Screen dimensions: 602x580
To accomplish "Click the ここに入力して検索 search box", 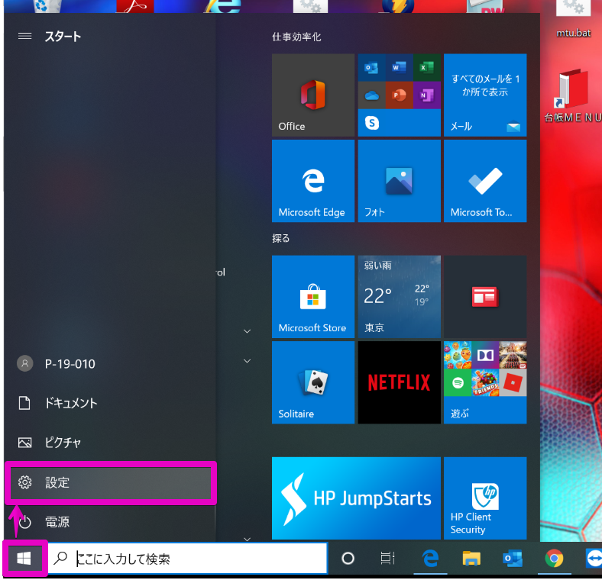I will click(x=187, y=559).
